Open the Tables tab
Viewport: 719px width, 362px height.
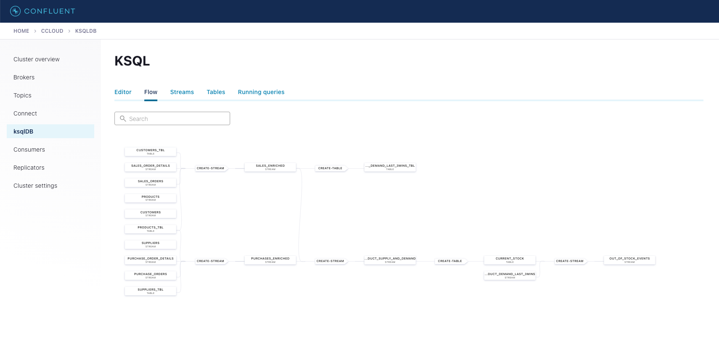tap(216, 92)
